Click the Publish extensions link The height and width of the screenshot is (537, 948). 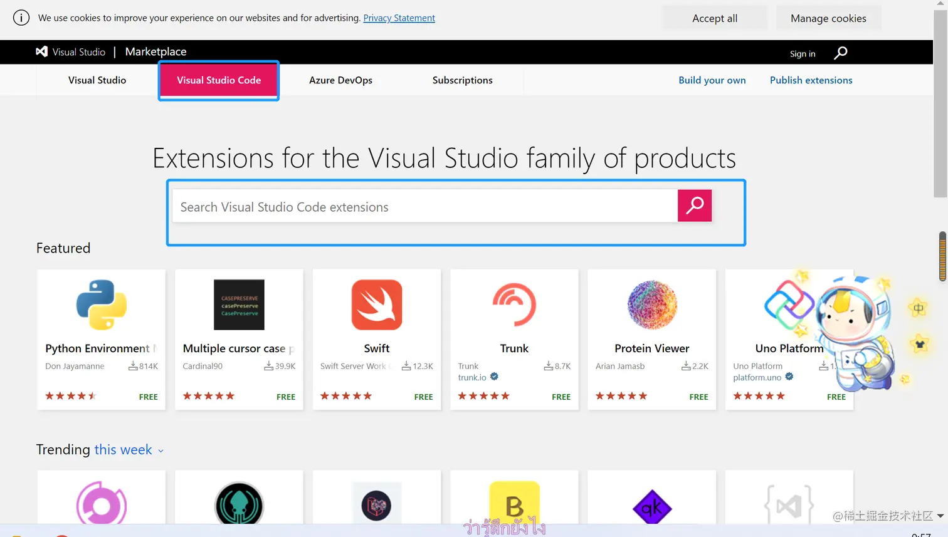[811, 80]
